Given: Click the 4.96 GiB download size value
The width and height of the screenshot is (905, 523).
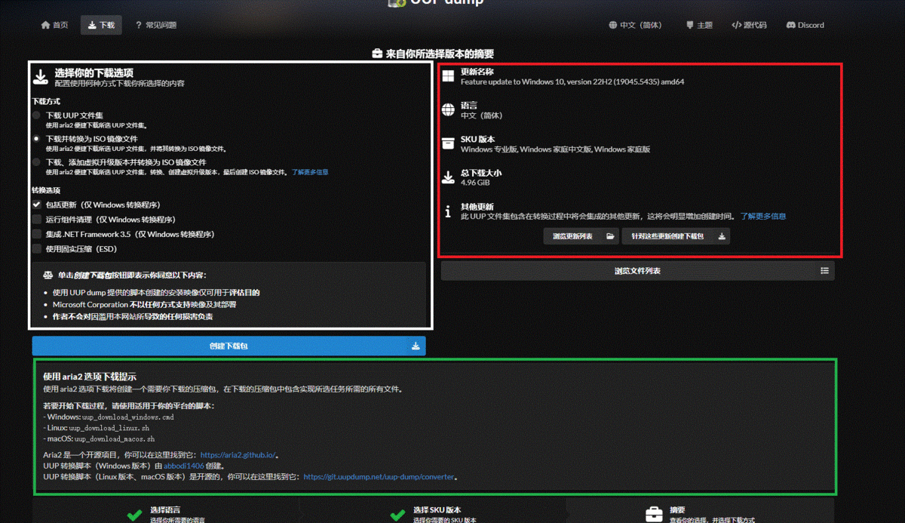Looking at the screenshot, I should (x=475, y=183).
